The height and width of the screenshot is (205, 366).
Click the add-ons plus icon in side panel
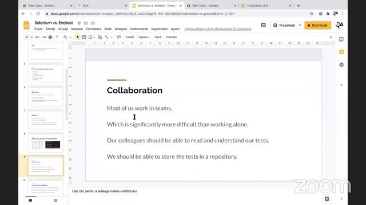(x=341, y=85)
